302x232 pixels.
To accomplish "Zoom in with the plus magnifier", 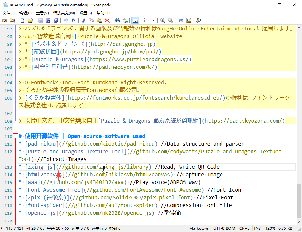I will pos(163,20).
